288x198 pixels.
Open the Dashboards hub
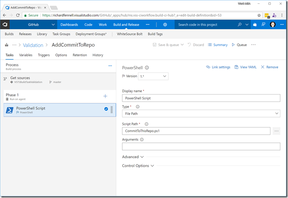(69, 24)
